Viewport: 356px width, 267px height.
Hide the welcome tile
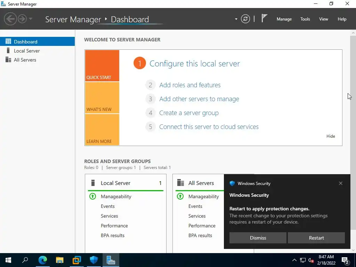coord(331,136)
